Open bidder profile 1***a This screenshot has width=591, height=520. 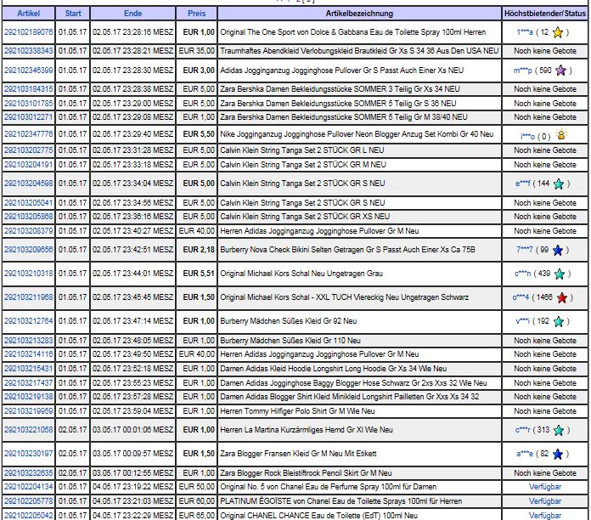coord(525,32)
